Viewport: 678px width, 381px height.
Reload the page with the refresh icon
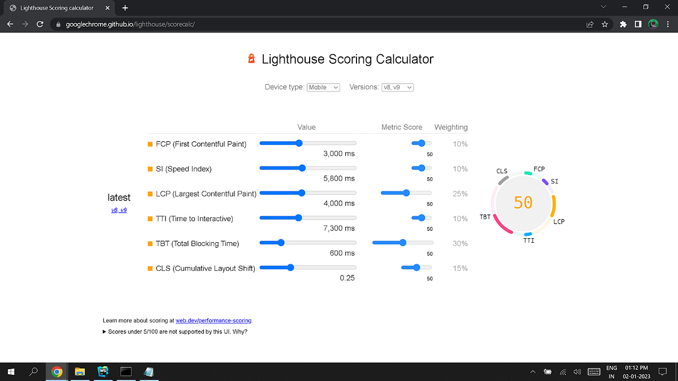point(40,24)
